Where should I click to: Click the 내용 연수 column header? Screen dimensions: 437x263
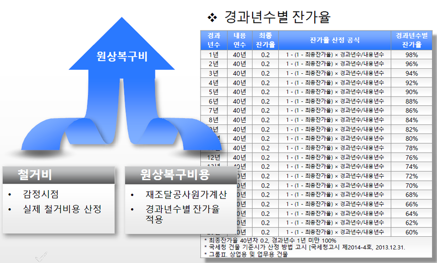(x=240, y=40)
